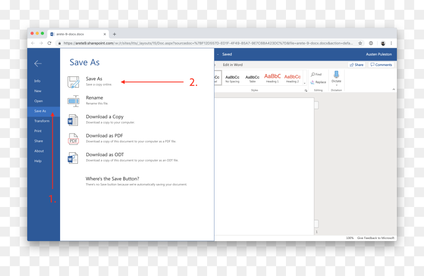The height and width of the screenshot is (276, 424).
Task: Click the Find magnifier icon
Action: tap(313, 74)
